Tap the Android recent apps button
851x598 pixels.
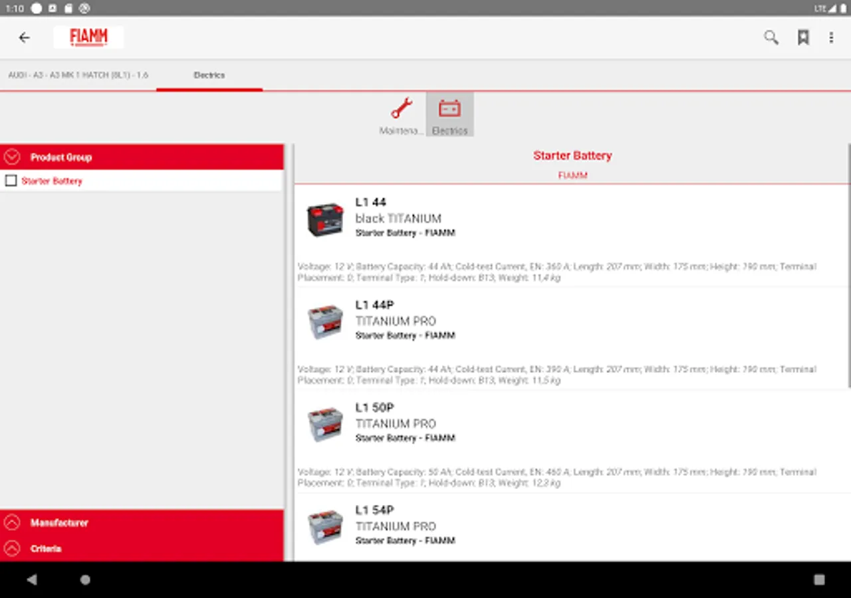[x=819, y=580]
